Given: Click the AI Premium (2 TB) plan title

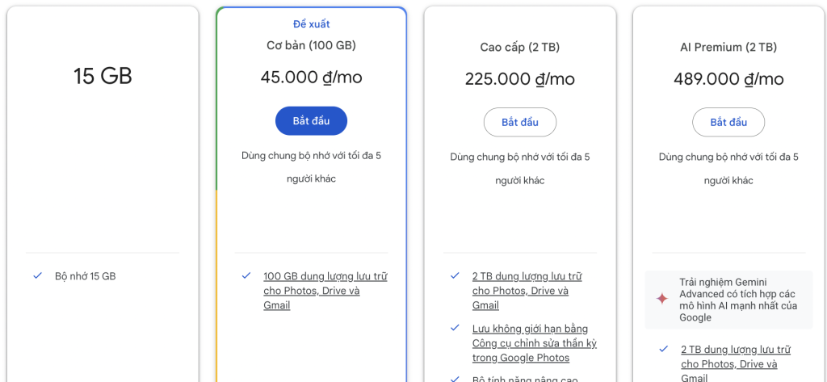Looking at the screenshot, I should (x=728, y=47).
